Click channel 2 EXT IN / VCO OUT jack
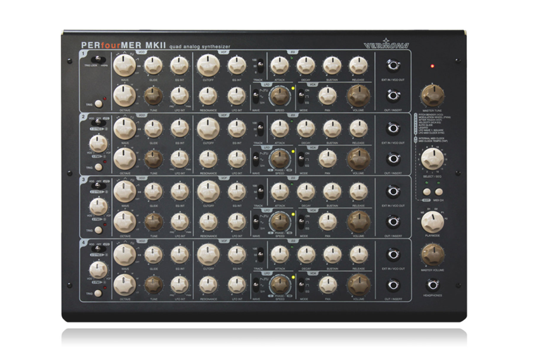533x355 pixels. click(x=393, y=128)
